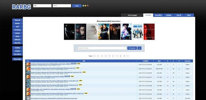Open the first dark face recommended poster

point(69,32)
